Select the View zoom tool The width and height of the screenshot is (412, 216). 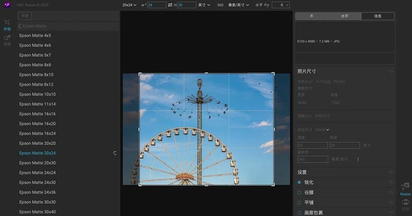coord(7,39)
